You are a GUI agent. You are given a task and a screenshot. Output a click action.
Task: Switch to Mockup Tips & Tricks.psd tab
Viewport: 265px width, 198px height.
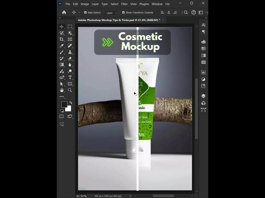119,20
